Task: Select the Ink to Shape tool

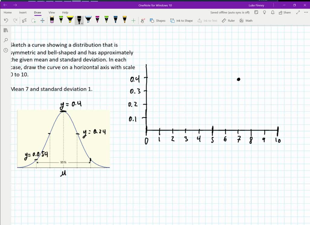Action: [182, 21]
